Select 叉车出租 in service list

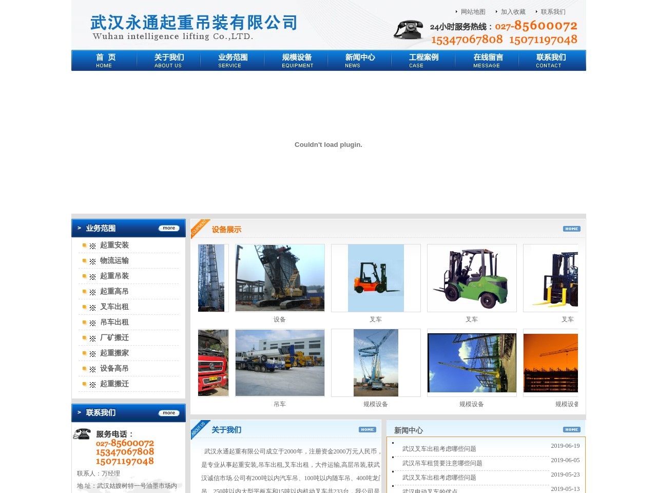pos(114,307)
